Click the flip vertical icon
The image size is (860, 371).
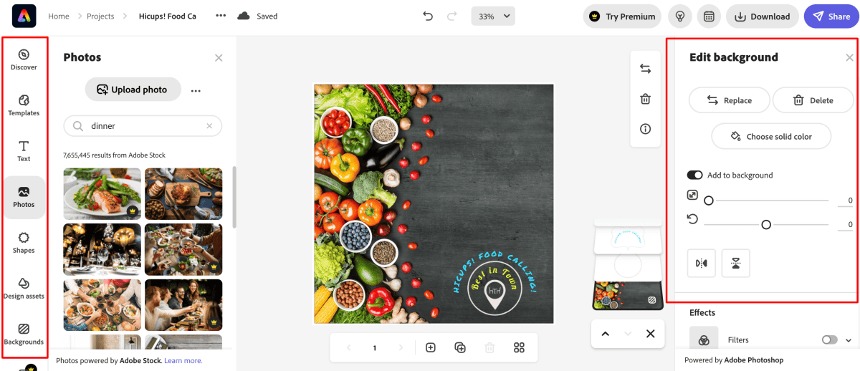(x=735, y=263)
